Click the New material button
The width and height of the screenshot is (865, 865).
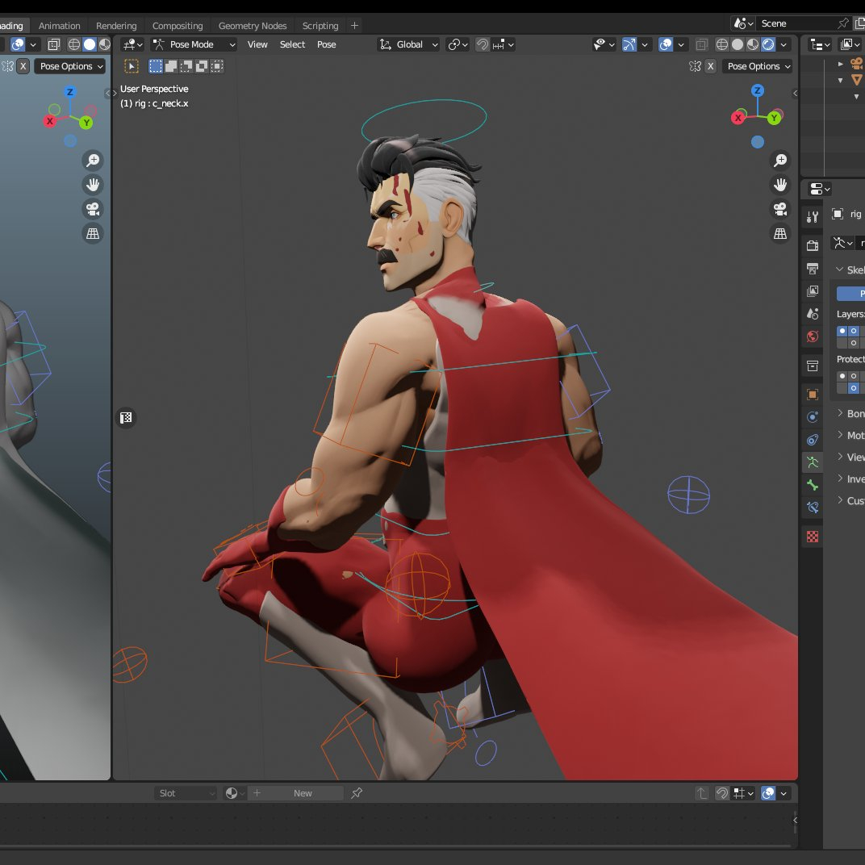coord(303,793)
